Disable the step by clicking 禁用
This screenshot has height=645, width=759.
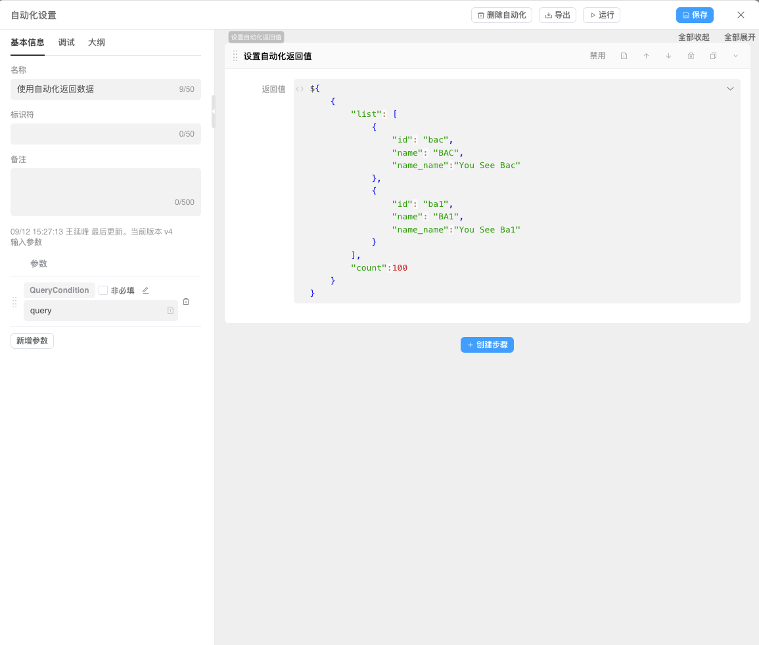point(598,56)
